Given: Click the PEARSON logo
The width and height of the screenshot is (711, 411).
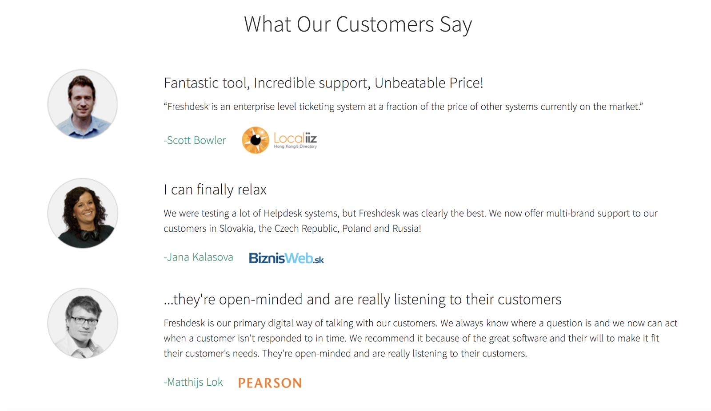Looking at the screenshot, I should point(270,383).
